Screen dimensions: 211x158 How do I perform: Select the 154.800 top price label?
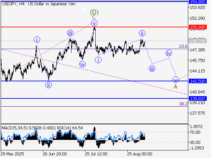[x=198, y=2]
